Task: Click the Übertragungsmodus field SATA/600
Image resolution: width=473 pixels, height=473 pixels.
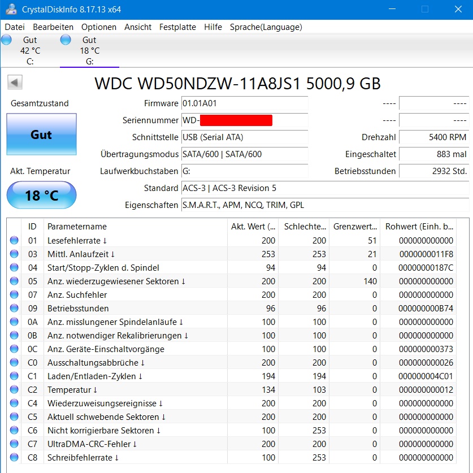Action: tap(245, 154)
